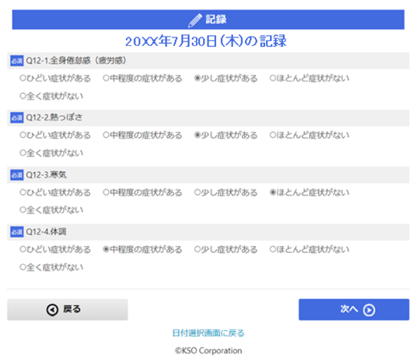Open the 日付選択画面に戻る link
The width and height of the screenshot is (416, 362).
click(208, 332)
